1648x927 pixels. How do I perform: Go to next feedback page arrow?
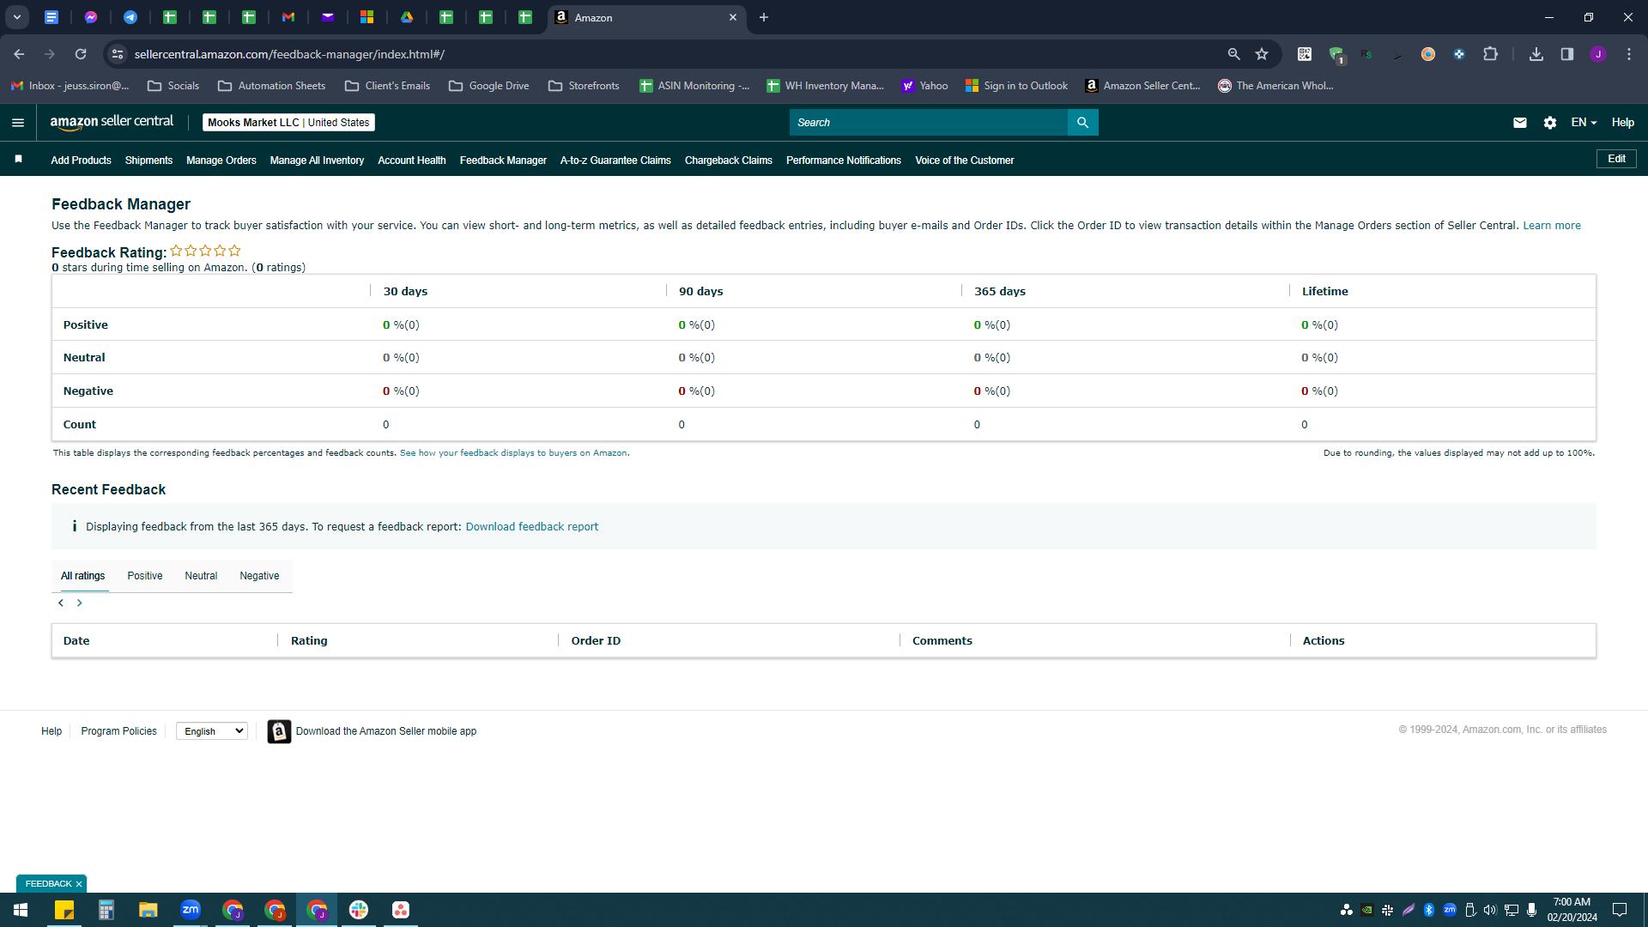pyautogui.click(x=80, y=603)
